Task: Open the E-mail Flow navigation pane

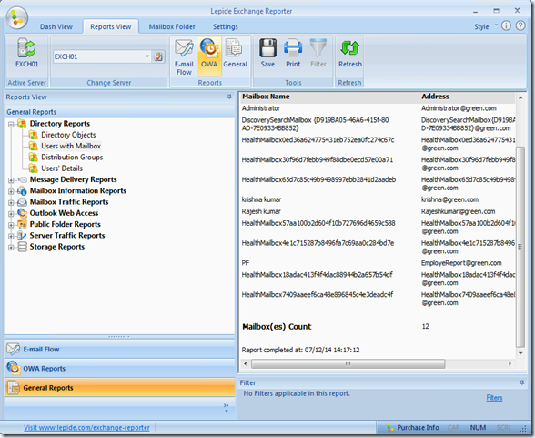Action: pyautogui.click(x=119, y=350)
